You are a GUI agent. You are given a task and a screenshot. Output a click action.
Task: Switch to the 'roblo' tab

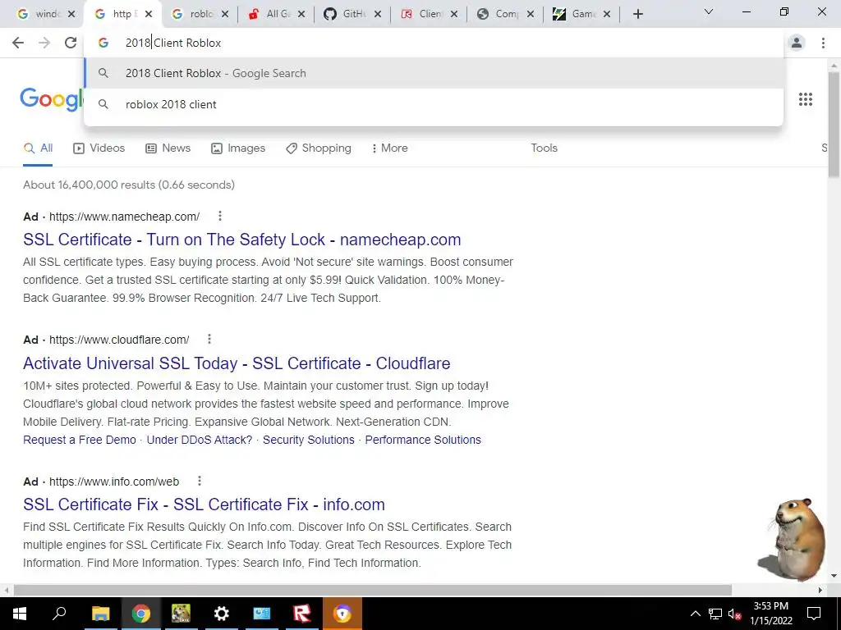point(195,15)
